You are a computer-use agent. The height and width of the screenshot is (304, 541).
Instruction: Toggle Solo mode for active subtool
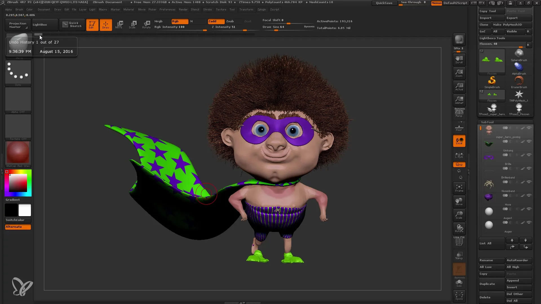click(459, 283)
